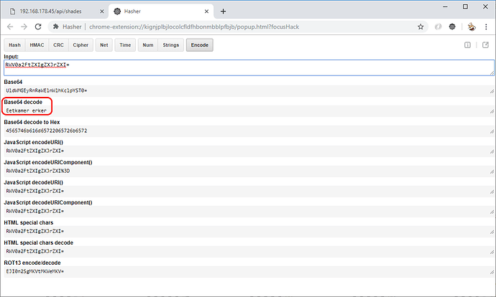Switch to the Net tab
The height and width of the screenshot is (297, 496).
click(104, 45)
